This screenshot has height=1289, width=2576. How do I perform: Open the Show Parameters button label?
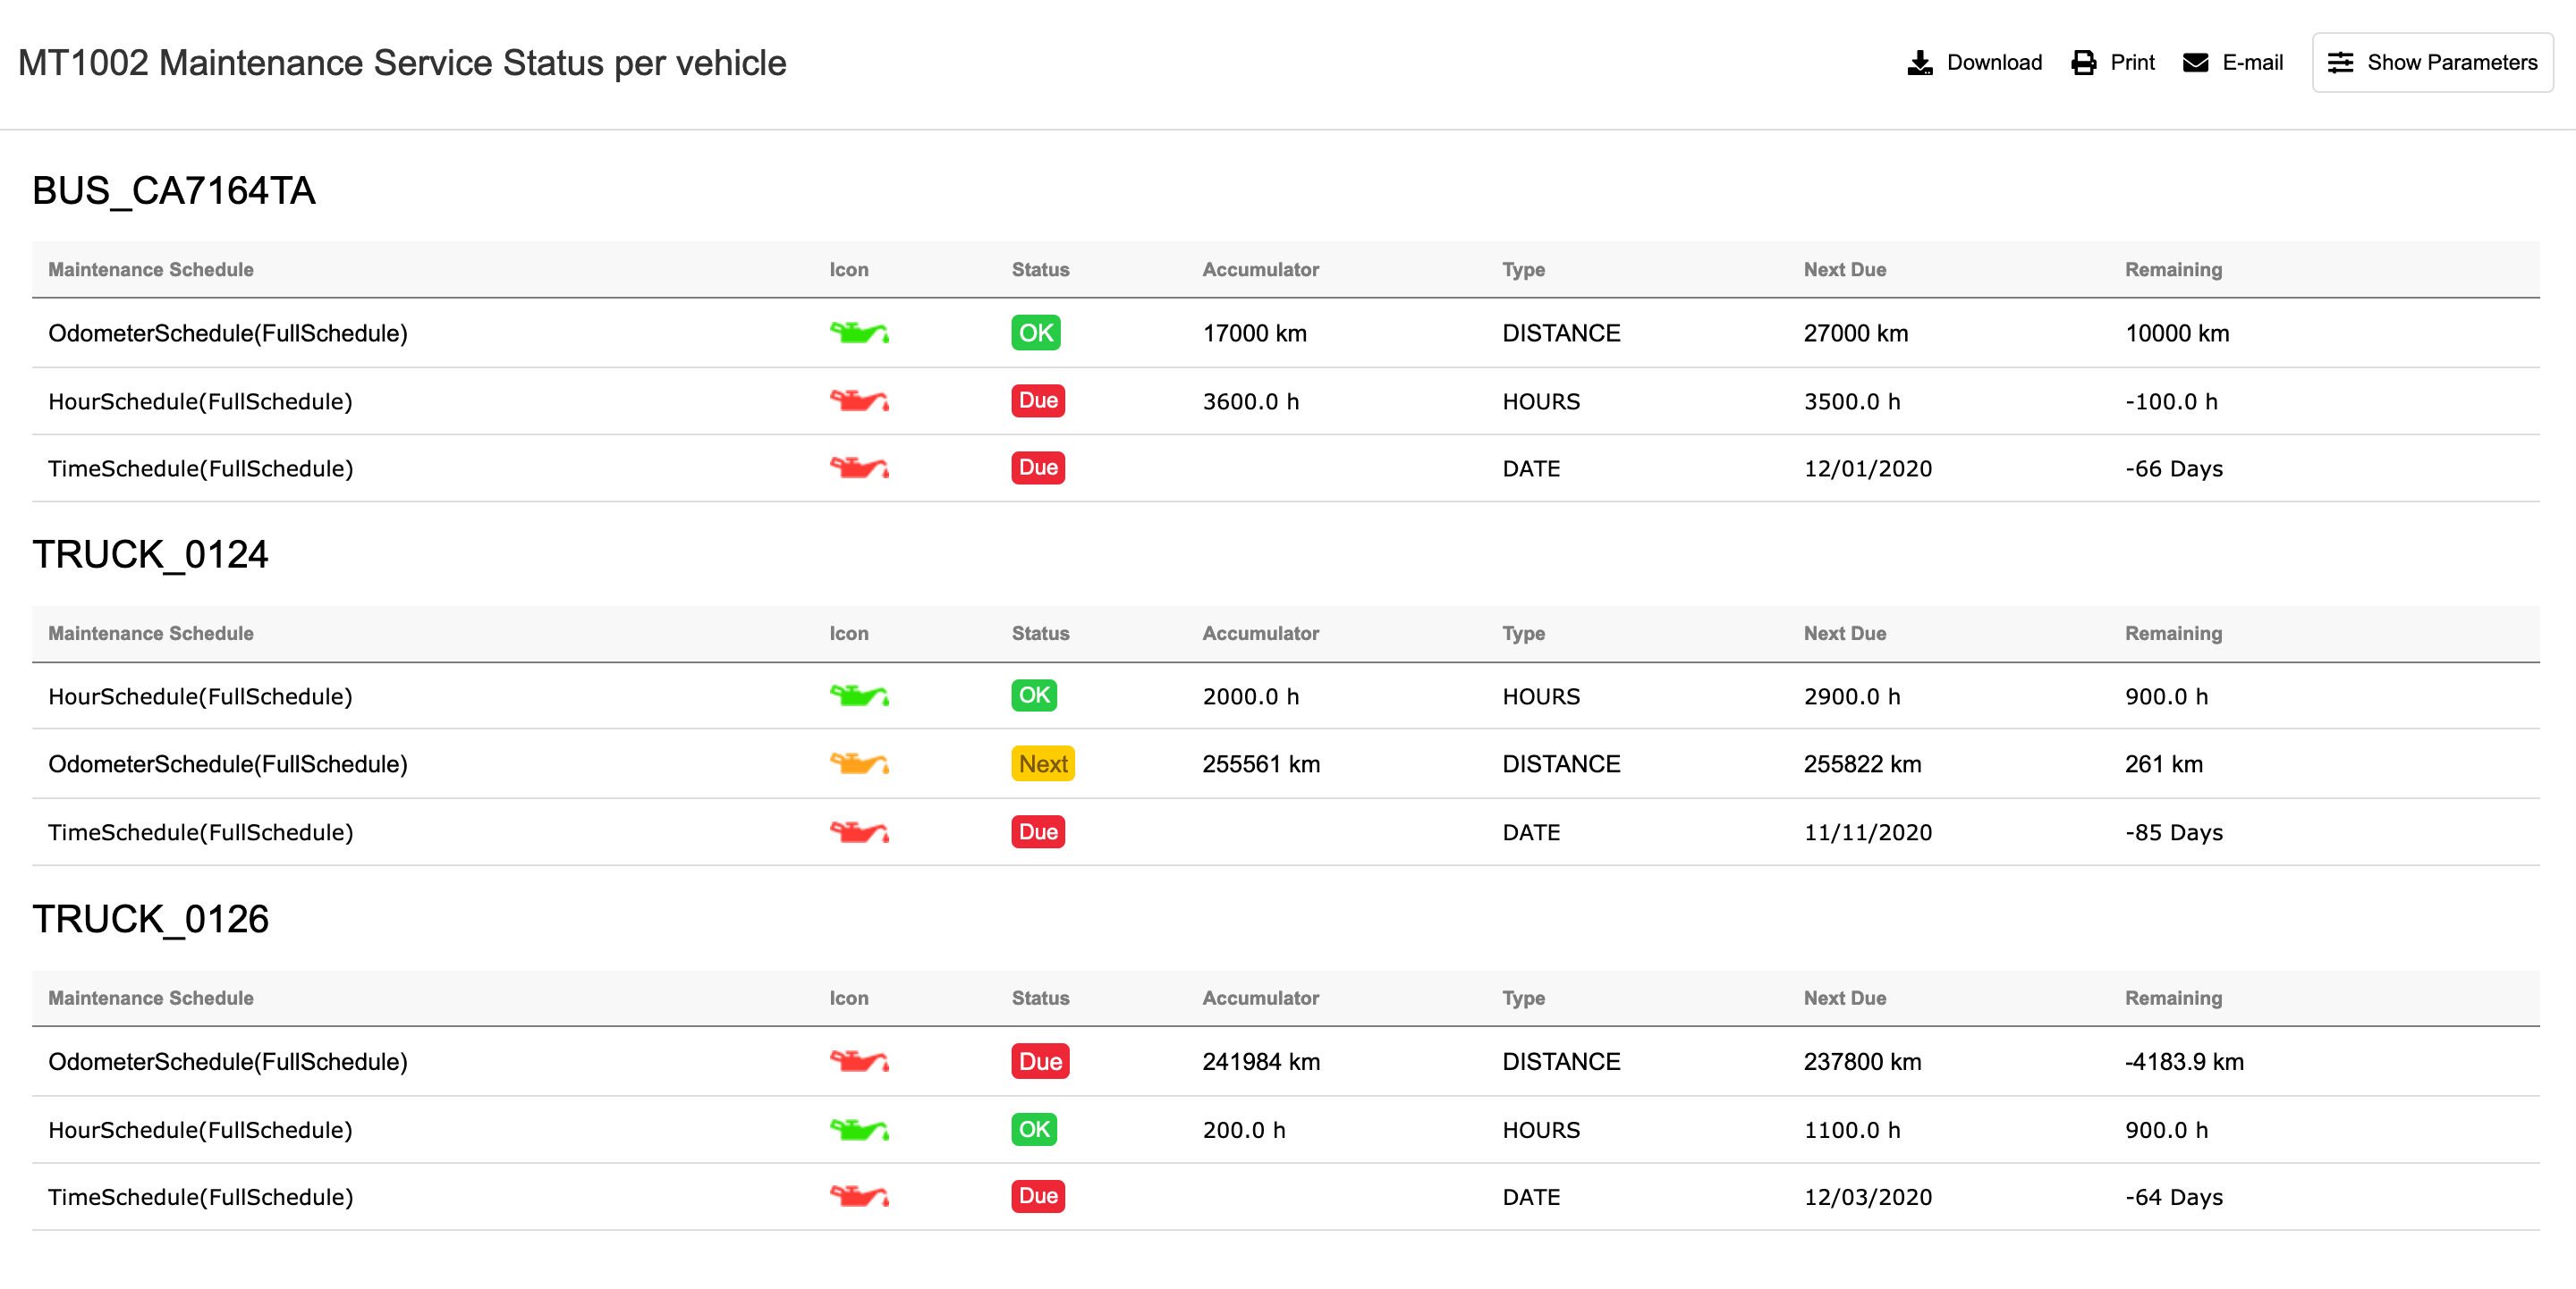coord(2452,63)
